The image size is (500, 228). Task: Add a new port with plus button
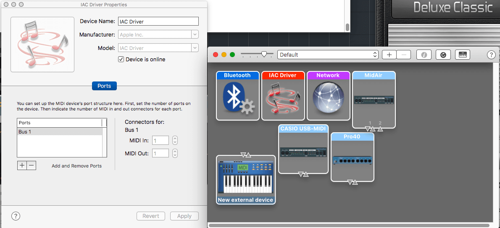(x=22, y=165)
